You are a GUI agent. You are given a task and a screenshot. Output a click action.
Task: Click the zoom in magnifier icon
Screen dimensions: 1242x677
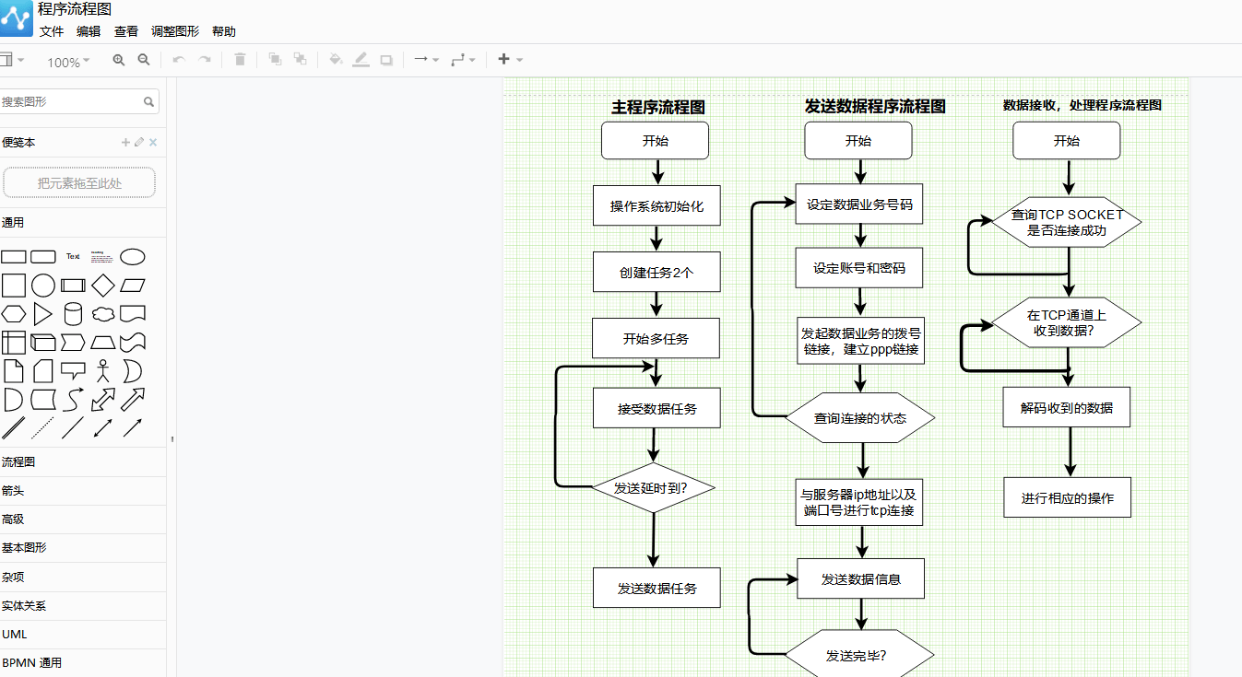point(118,60)
